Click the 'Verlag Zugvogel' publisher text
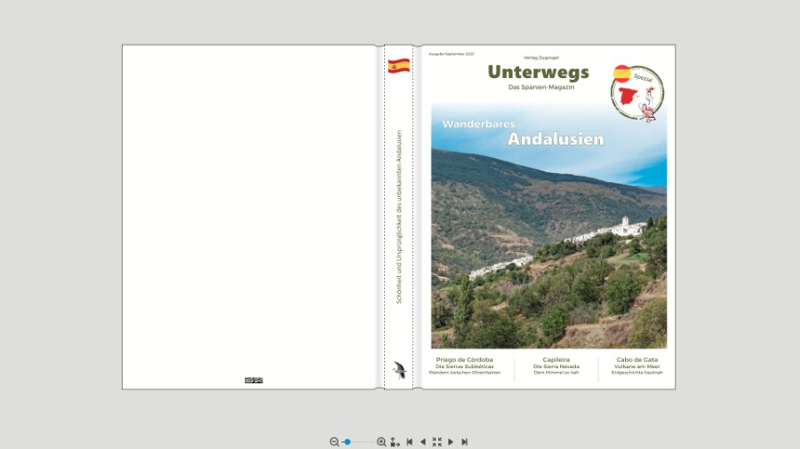The width and height of the screenshot is (800, 449). point(541,58)
